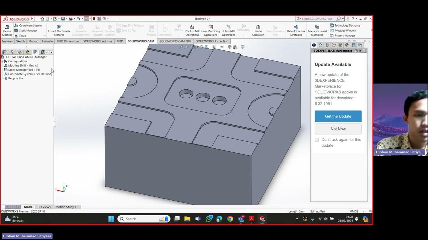Check 'Don't ask again for this update'
Screen dimensions: 428x240
[317, 140]
